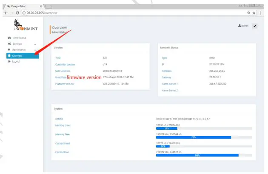Expand the Settings submenu arrow

pos(35,44)
